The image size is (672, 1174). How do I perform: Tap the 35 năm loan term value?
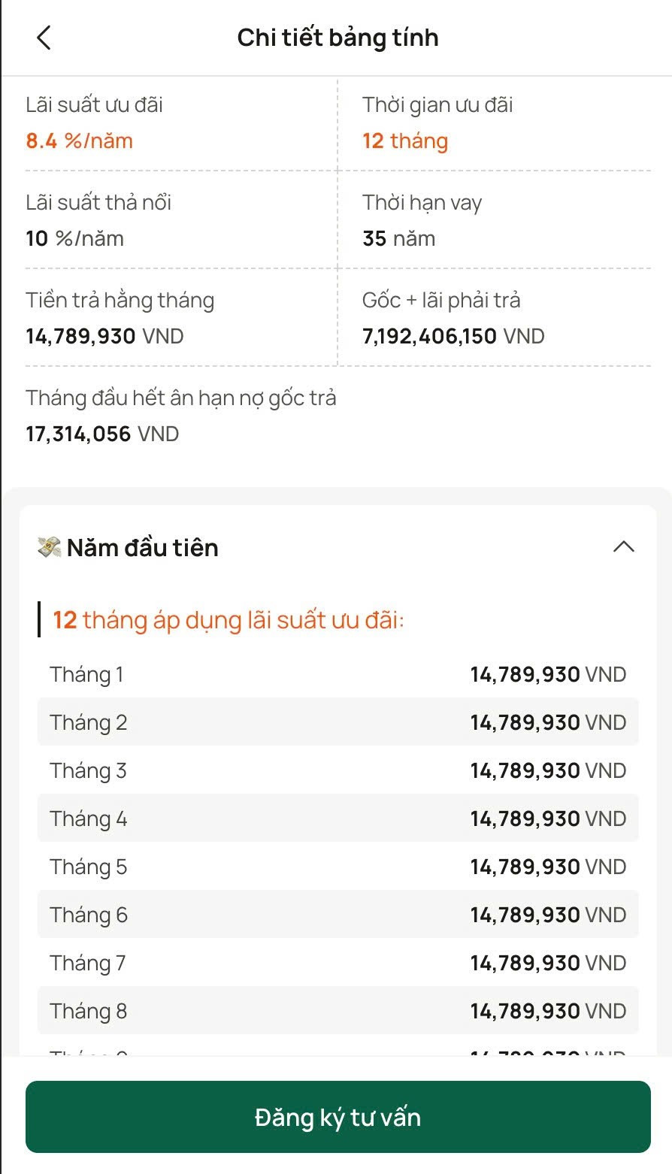pos(399,239)
